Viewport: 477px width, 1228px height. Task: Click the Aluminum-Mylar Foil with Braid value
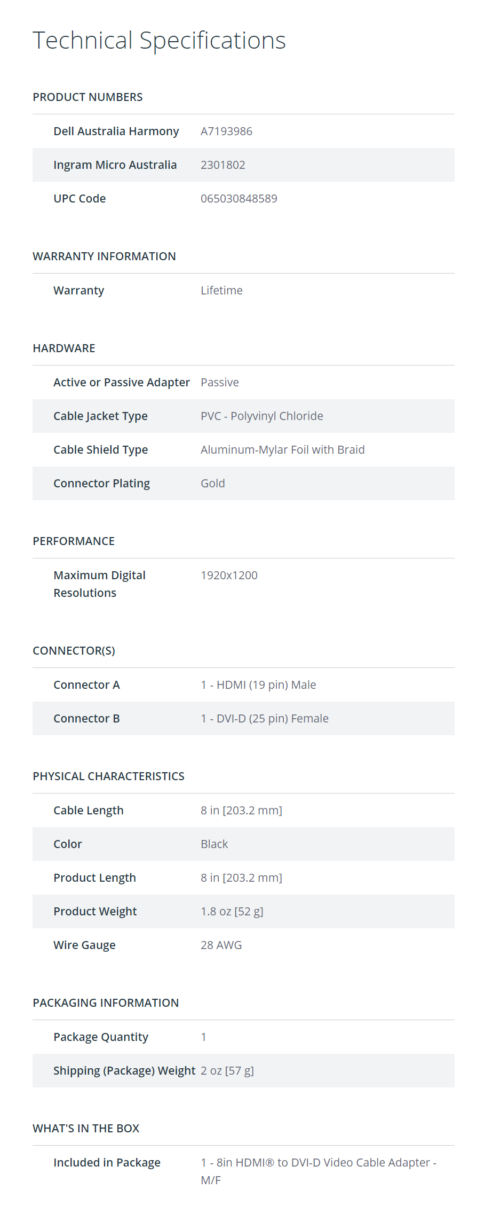coord(282,450)
